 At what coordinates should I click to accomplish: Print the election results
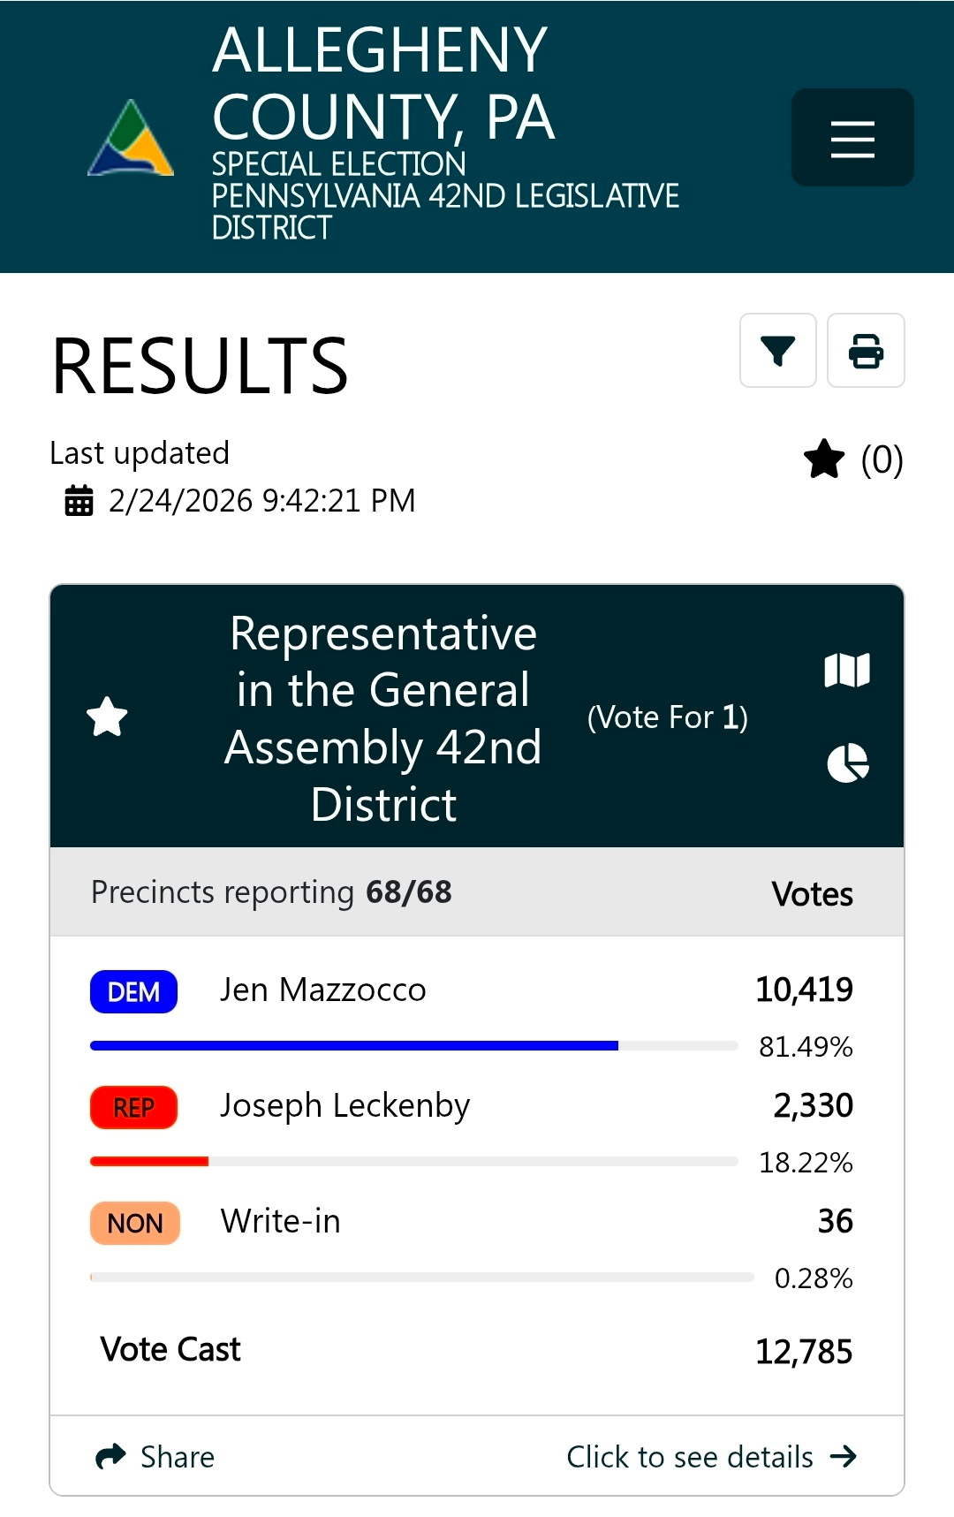(x=866, y=351)
